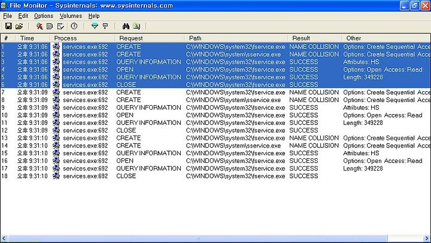
Task: Click the process icon in row 4
Action: (x=56, y=69)
